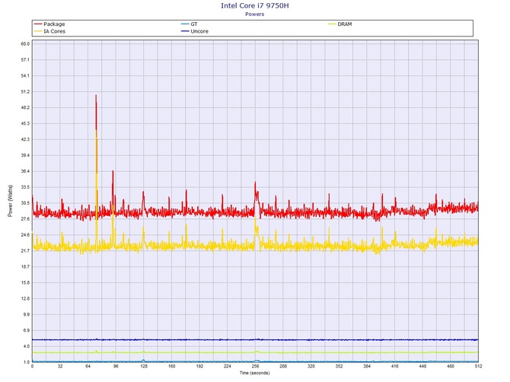The width and height of the screenshot is (510, 382).
Task: Click the 45.3 y-axis value
Action: 25,123
